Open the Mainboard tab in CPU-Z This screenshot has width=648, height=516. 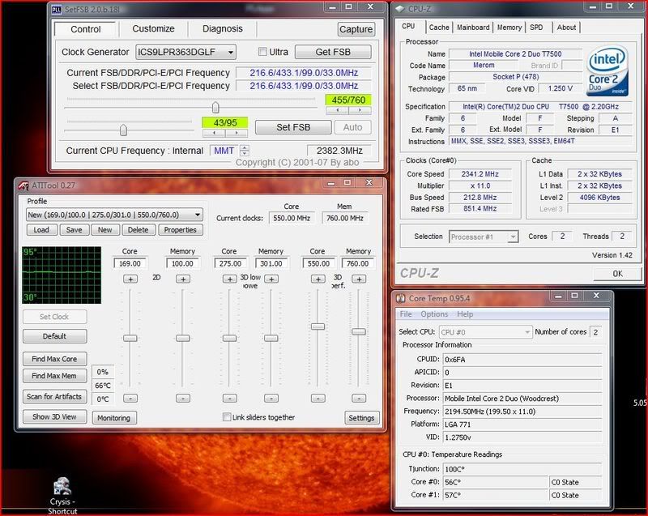pyautogui.click(x=473, y=28)
